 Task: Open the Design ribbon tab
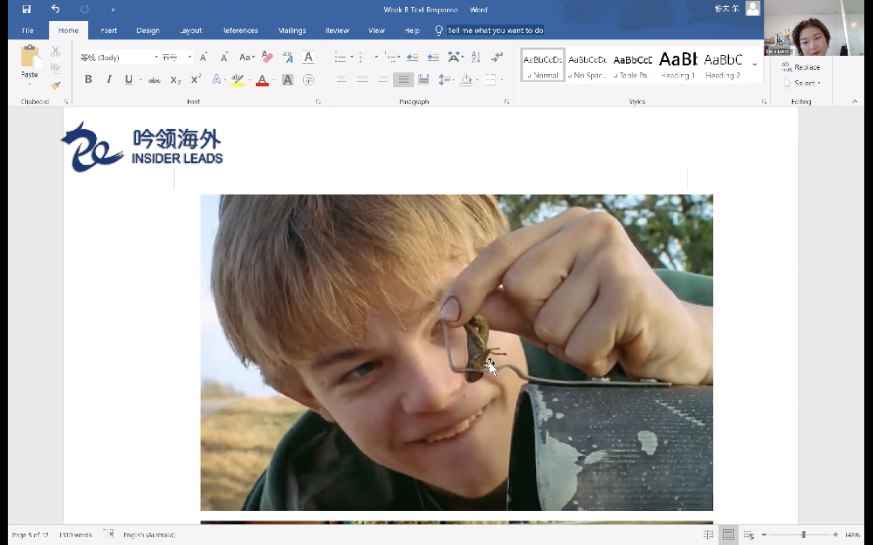pyautogui.click(x=148, y=31)
